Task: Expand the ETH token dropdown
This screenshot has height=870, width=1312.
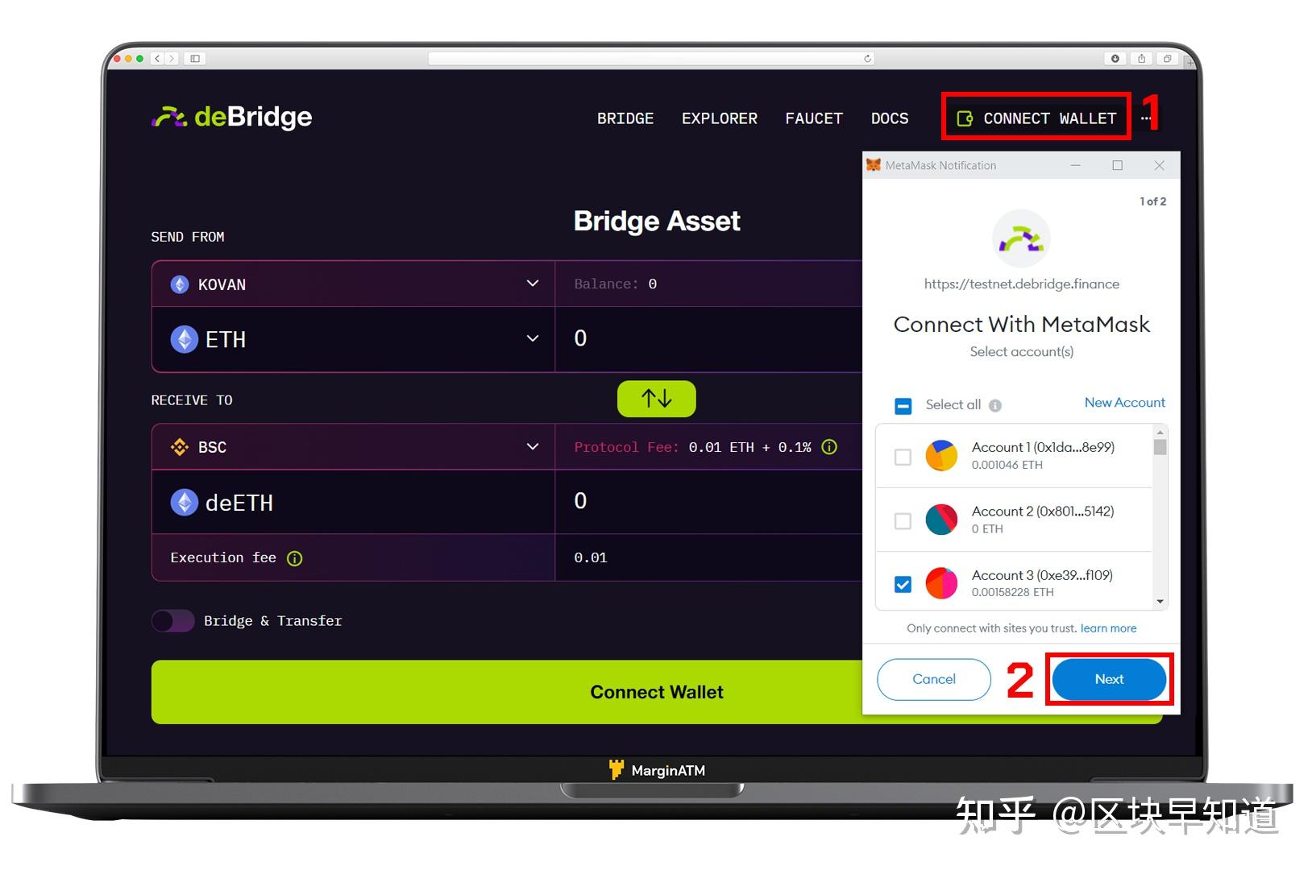Action: coord(353,339)
